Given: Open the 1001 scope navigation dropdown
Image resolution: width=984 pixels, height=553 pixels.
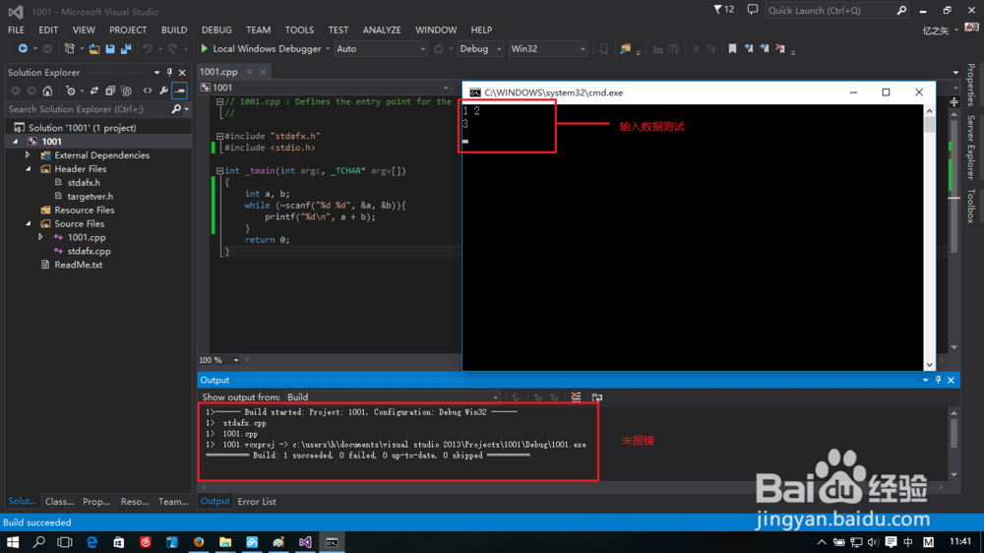Looking at the screenshot, I should 325,88.
